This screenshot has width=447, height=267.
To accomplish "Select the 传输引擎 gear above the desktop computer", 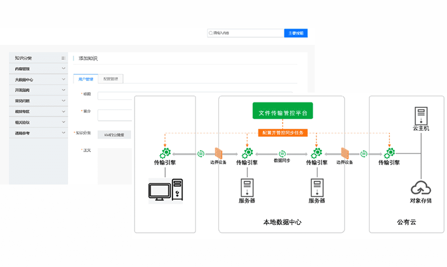I will point(165,153).
